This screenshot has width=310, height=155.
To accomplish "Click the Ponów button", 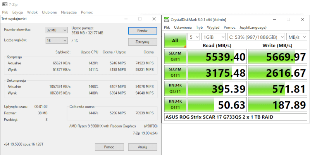I will tap(143, 31).
